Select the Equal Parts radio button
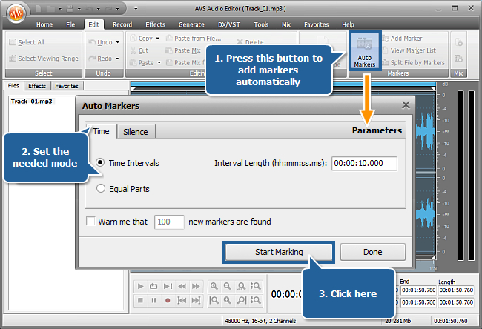 coord(101,188)
